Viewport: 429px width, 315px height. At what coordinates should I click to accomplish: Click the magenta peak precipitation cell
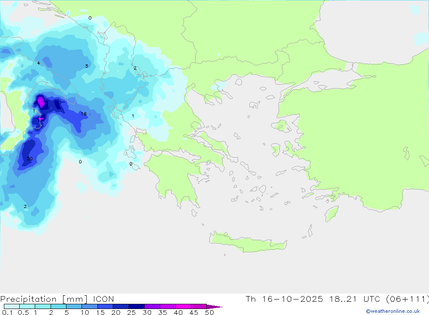coord(41,102)
